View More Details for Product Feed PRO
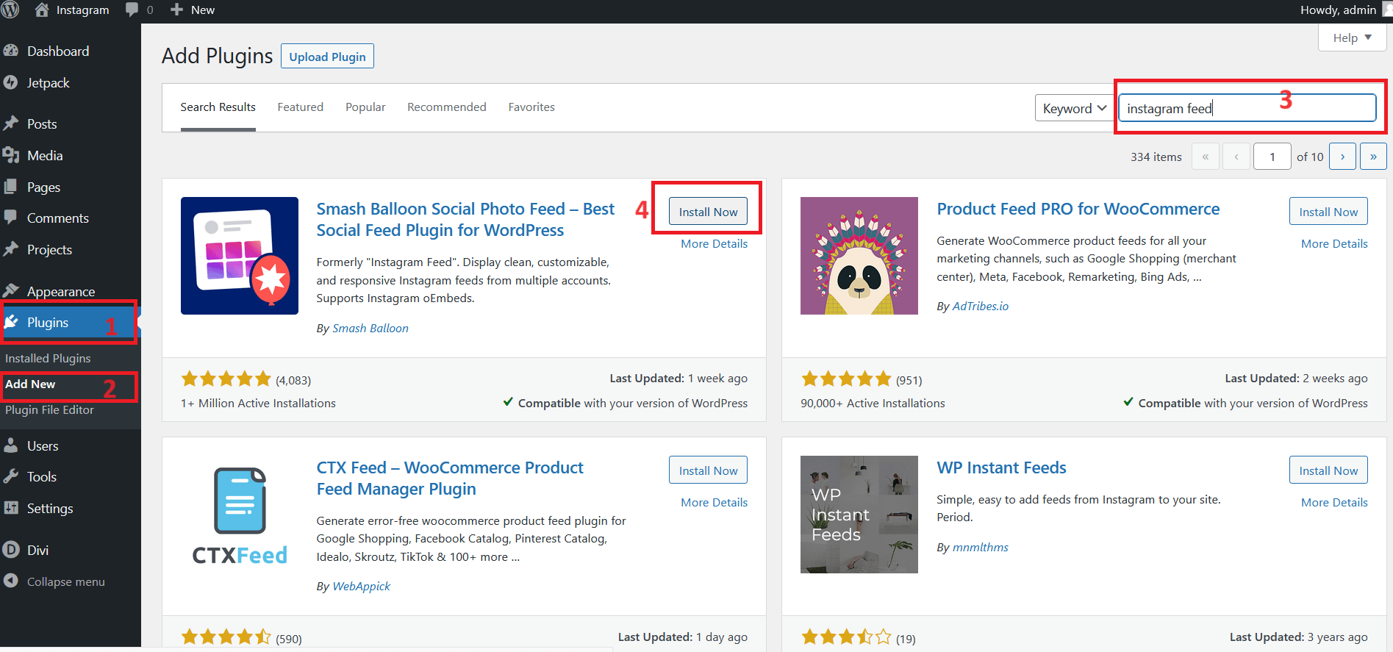 tap(1334, 244)
